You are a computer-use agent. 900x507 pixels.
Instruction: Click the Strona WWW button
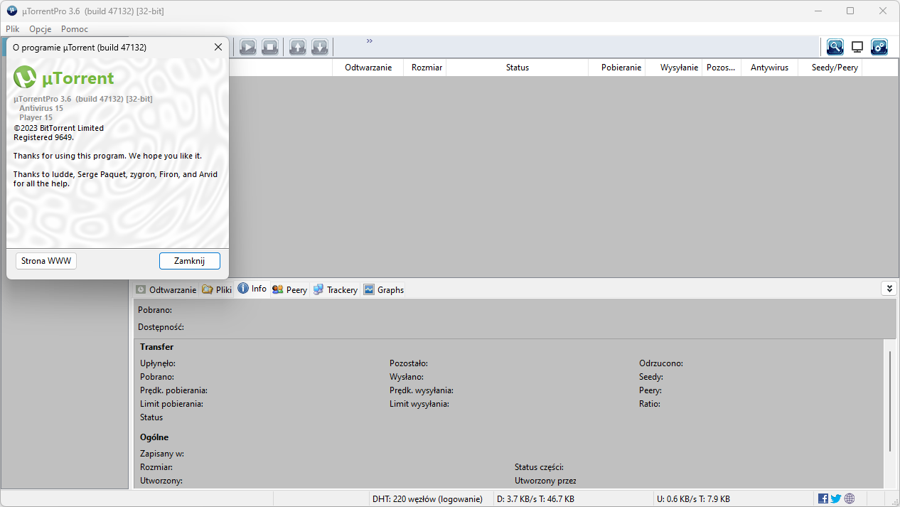(x=46, y=261)
